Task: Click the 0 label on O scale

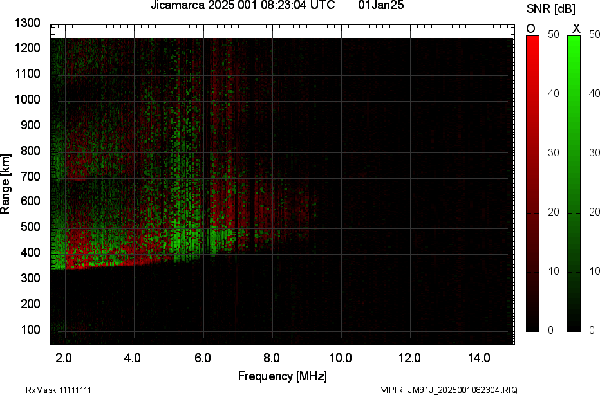Action: click(x=550, y=331)
